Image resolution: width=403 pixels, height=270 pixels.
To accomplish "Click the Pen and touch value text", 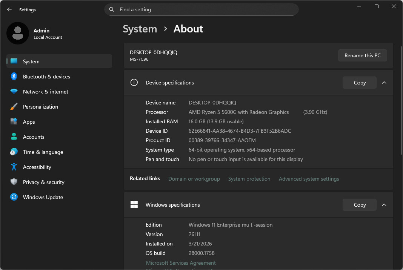I will (246, 159).
